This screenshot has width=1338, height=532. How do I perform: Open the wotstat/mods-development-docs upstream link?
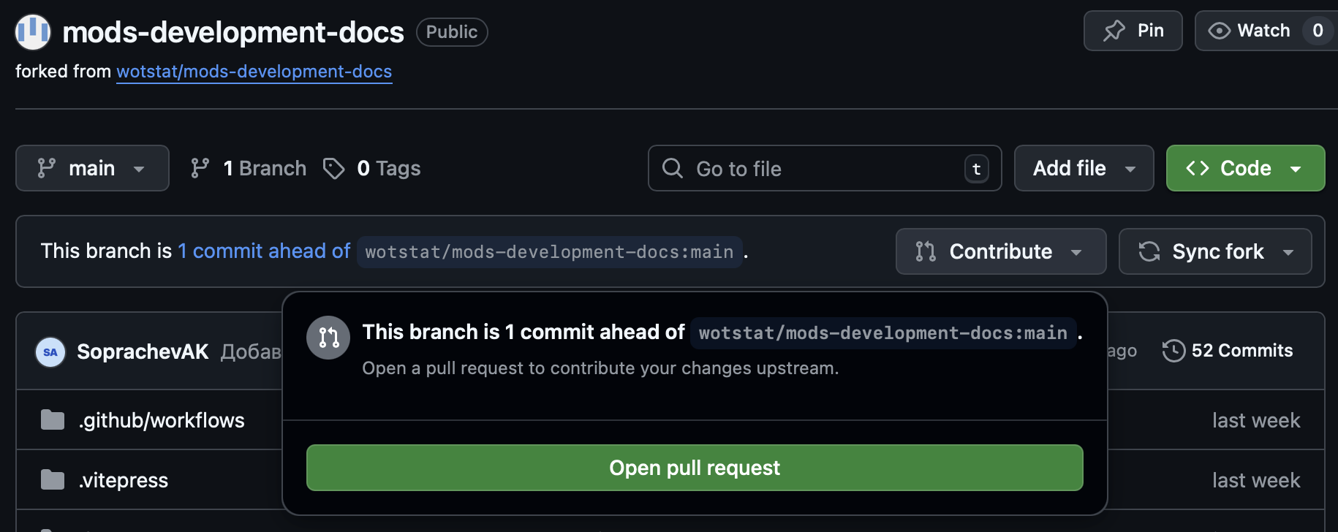(x=254, y=72)
